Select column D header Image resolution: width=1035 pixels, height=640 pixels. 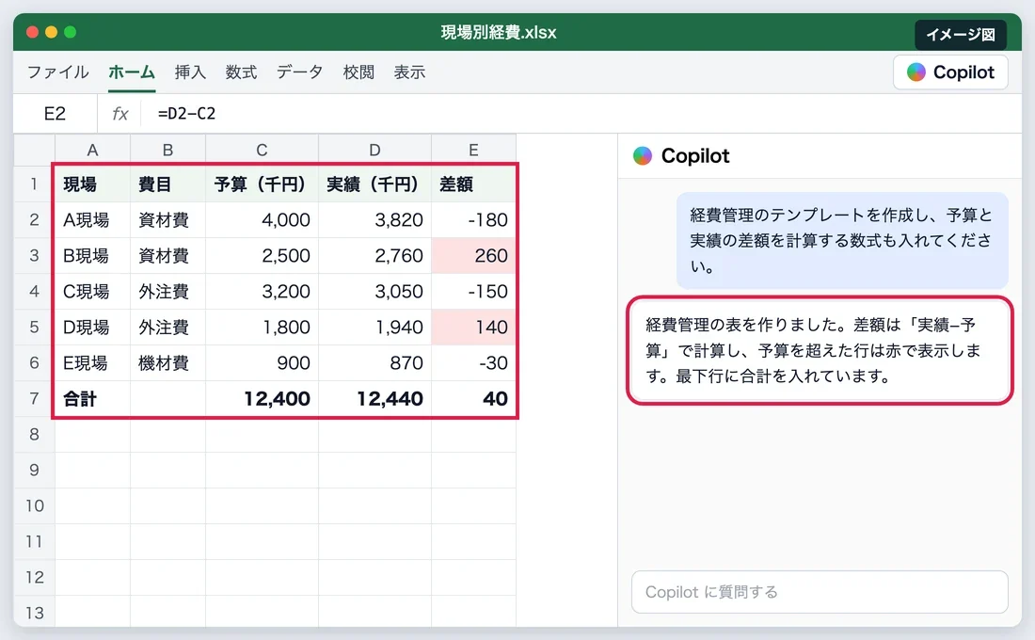(x=374, y=150)
